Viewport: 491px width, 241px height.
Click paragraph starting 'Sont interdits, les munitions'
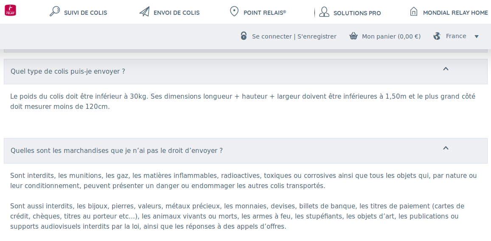[243, 181]
